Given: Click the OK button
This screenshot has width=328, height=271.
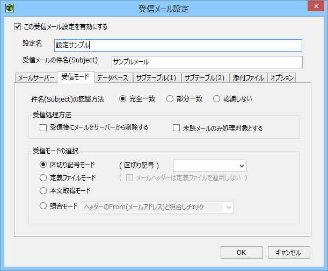Looking at the screenshot, I should [x=242, y=252].
